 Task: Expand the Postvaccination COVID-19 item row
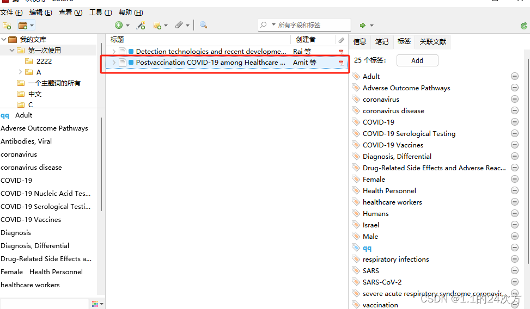[114, 63]
